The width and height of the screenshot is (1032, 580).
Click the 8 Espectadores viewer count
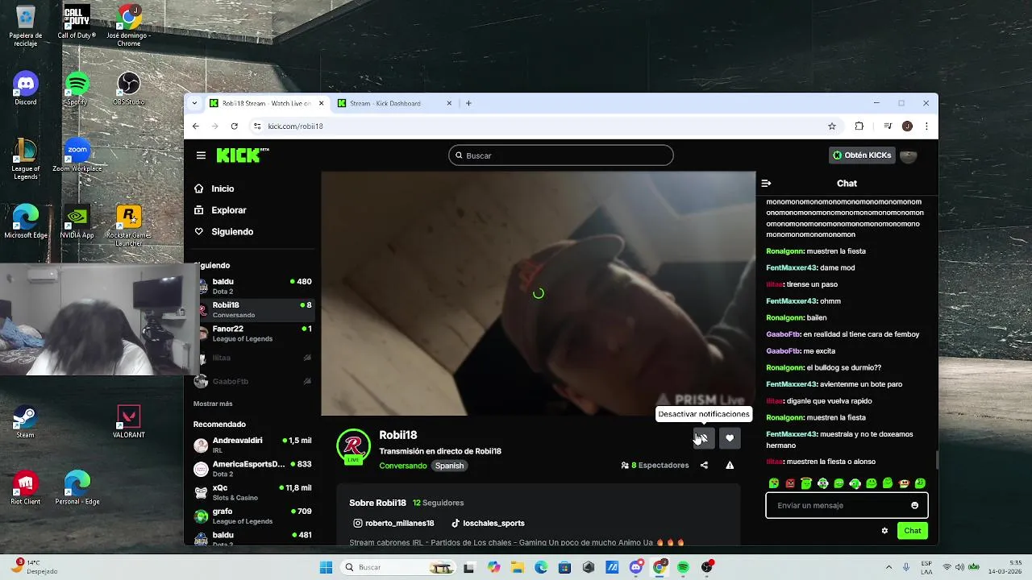pos(655,466)
